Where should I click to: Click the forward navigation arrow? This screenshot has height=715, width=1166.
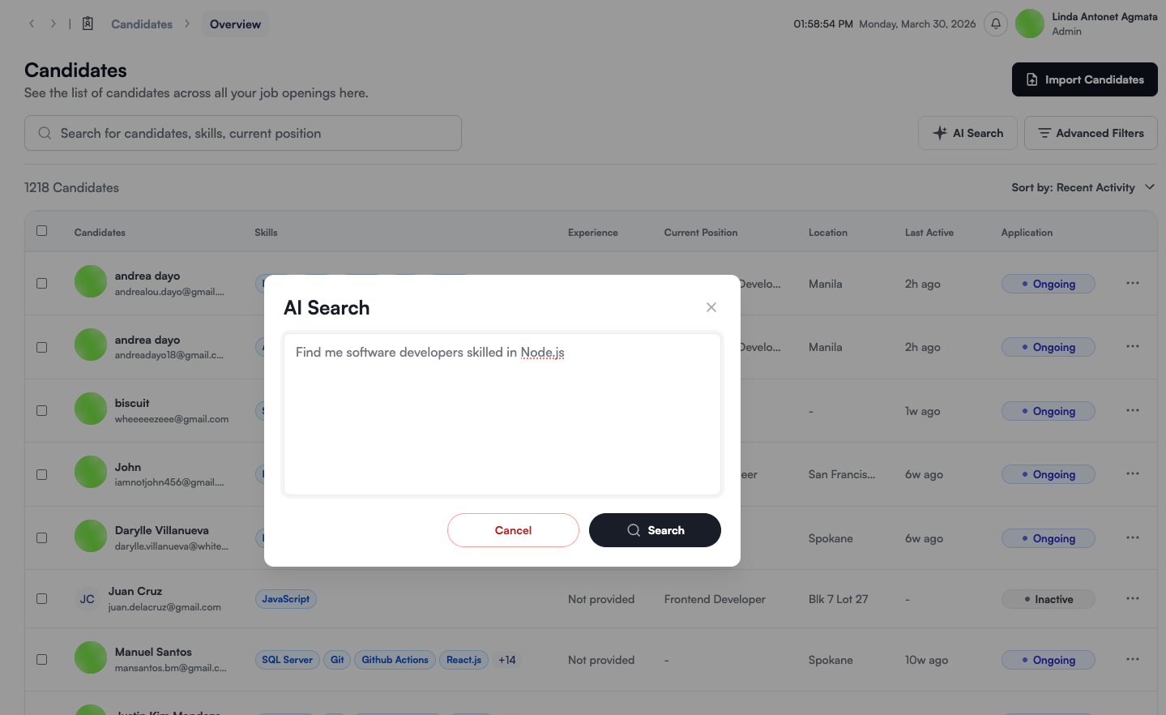[x=53, y=24]
